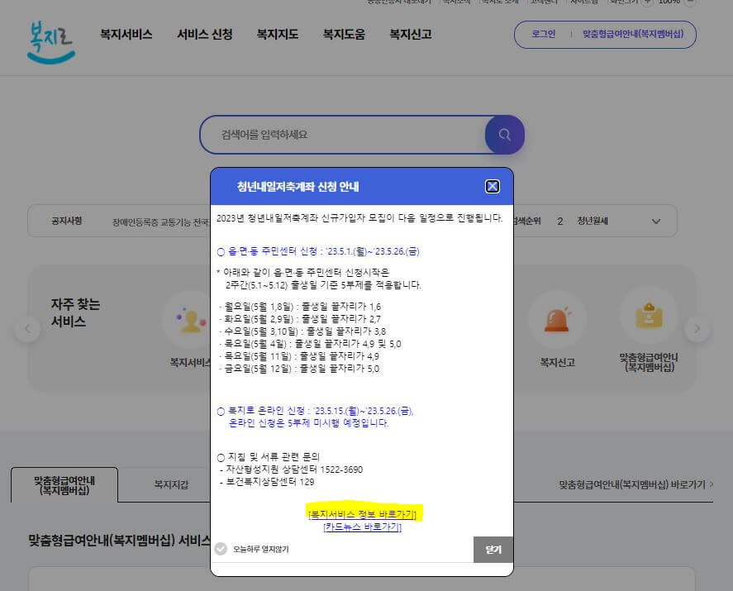Click the 복지로 logo
This screenshot has width=733, height=591.
click(x=51, y=42)
